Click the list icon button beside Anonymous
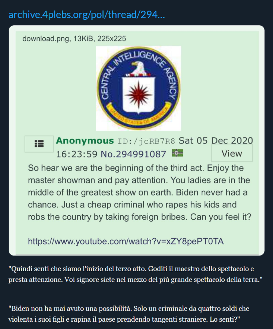 pos(39,144)
